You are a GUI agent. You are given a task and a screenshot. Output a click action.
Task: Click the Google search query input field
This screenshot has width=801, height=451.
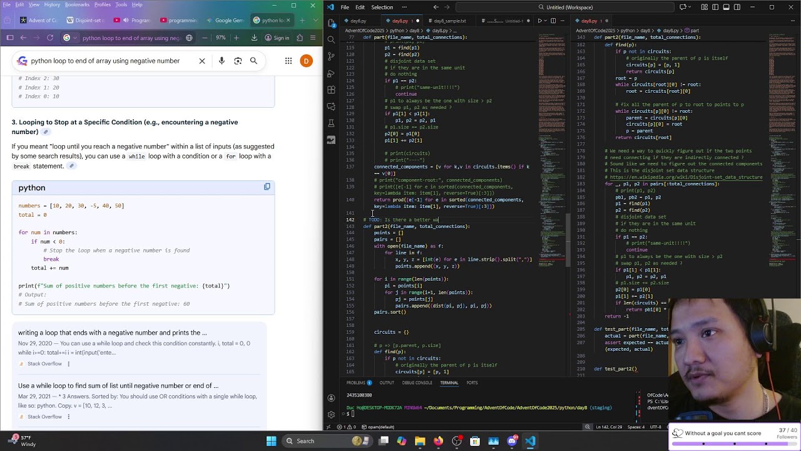(x=105, y=61)
